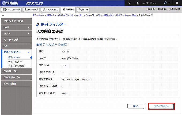The width and height of the screenshot is (182, 115).
Task: Collapse the sidebar with double-arrow icon
Action: click(x=3, y=15)
